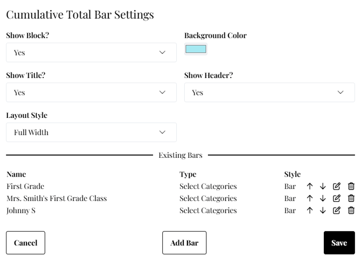Save the bar settings

[x=339, y=243]
